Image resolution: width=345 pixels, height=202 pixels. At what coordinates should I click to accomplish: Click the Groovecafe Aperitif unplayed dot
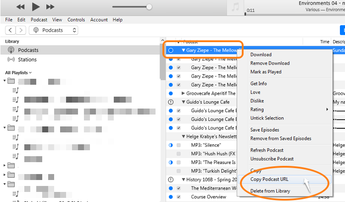tap(171, 93)
